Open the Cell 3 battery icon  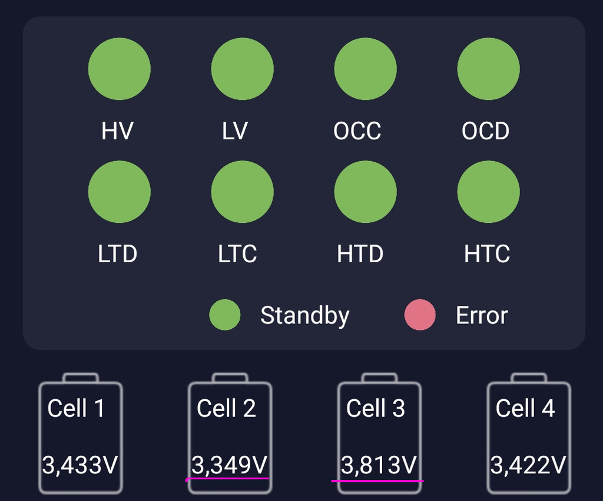tap(380, 433)
